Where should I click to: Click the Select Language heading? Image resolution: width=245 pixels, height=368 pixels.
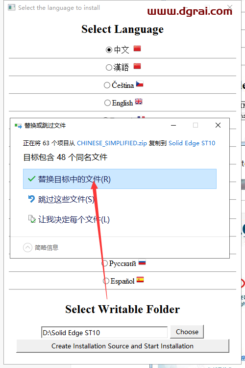tap(122, 29)
